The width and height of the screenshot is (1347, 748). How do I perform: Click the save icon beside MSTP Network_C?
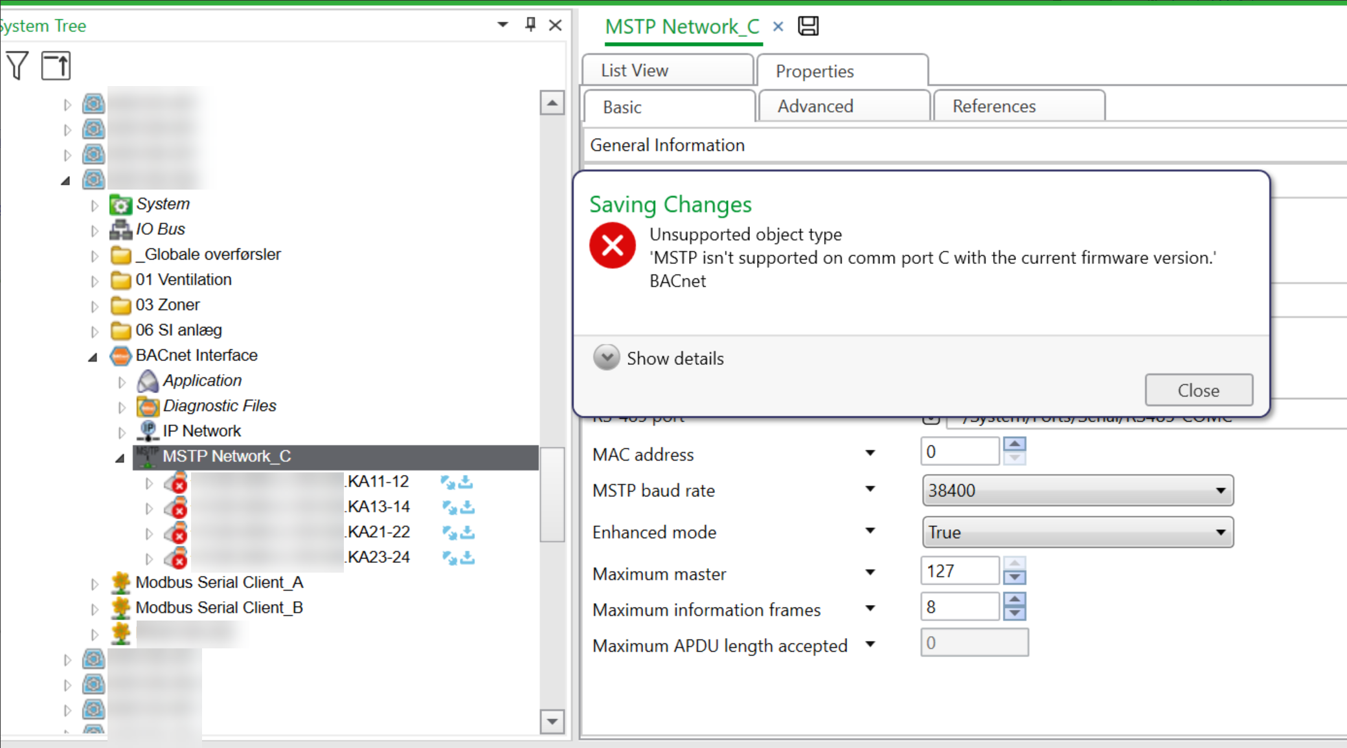tap(808, 27)
